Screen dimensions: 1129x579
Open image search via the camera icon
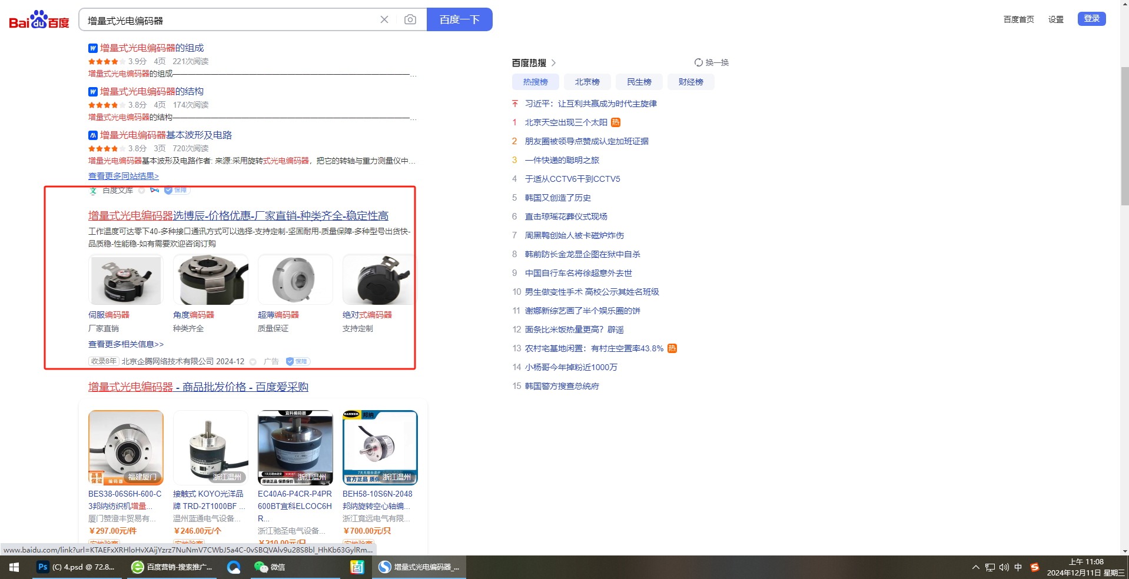pyautogui.click(x=410, y=19)
